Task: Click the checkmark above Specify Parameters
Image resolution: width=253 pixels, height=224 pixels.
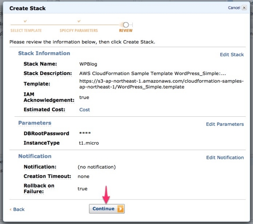Action: click(x=79, y=21)
